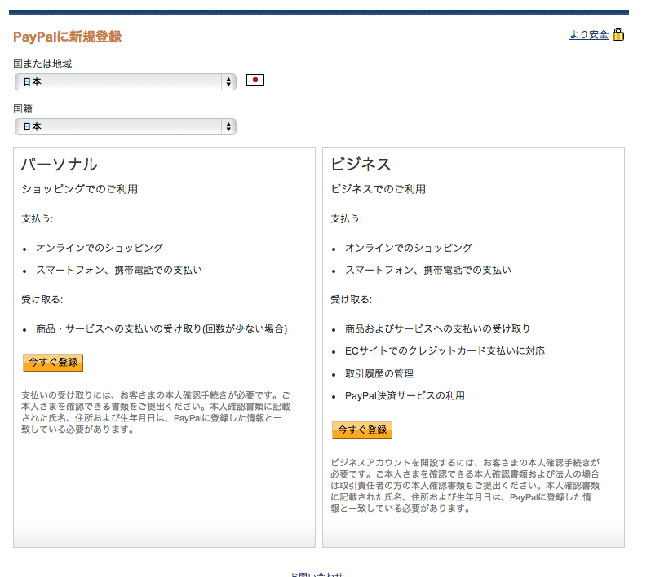651x577 pixels.
Task: Click 商品およびサービスへの支払いの受け取り
Action: (437, 329)
